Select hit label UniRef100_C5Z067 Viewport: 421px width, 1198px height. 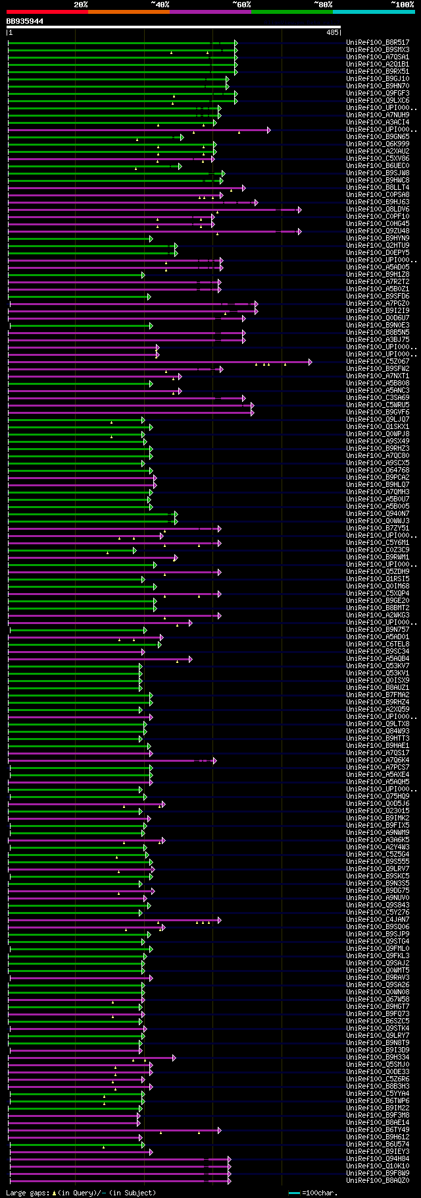pos(378,362)
